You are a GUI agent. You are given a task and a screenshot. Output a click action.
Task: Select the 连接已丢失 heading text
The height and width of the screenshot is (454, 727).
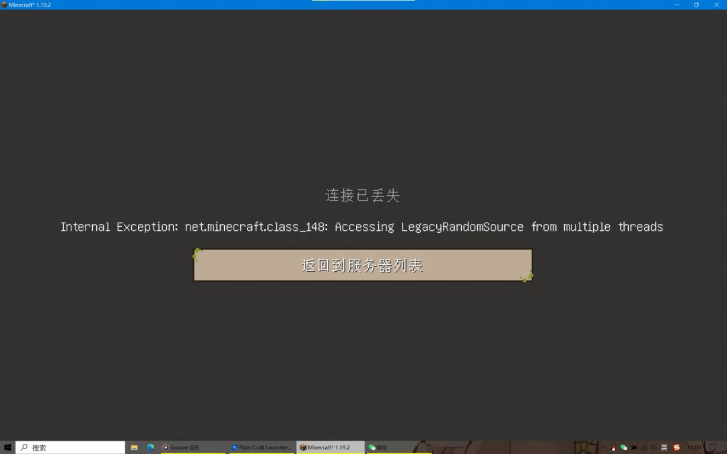pyautogui.click(x=363, y=196)
